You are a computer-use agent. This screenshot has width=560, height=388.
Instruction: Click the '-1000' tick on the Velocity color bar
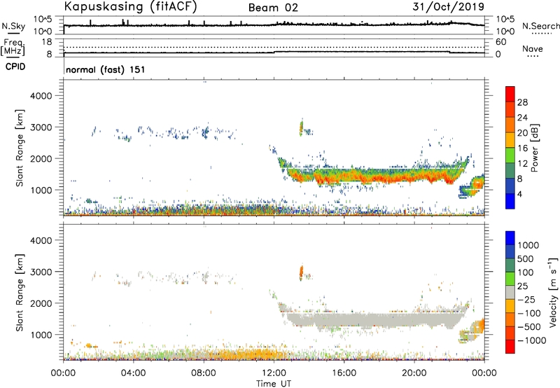coord(531,340)
